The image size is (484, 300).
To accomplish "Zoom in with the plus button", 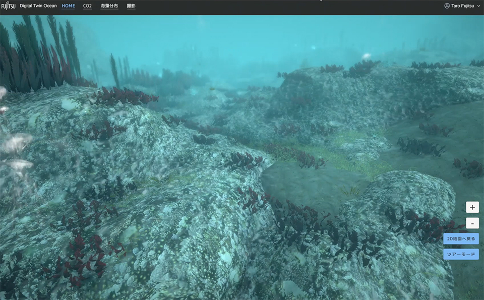I will [x=472, y=207].
